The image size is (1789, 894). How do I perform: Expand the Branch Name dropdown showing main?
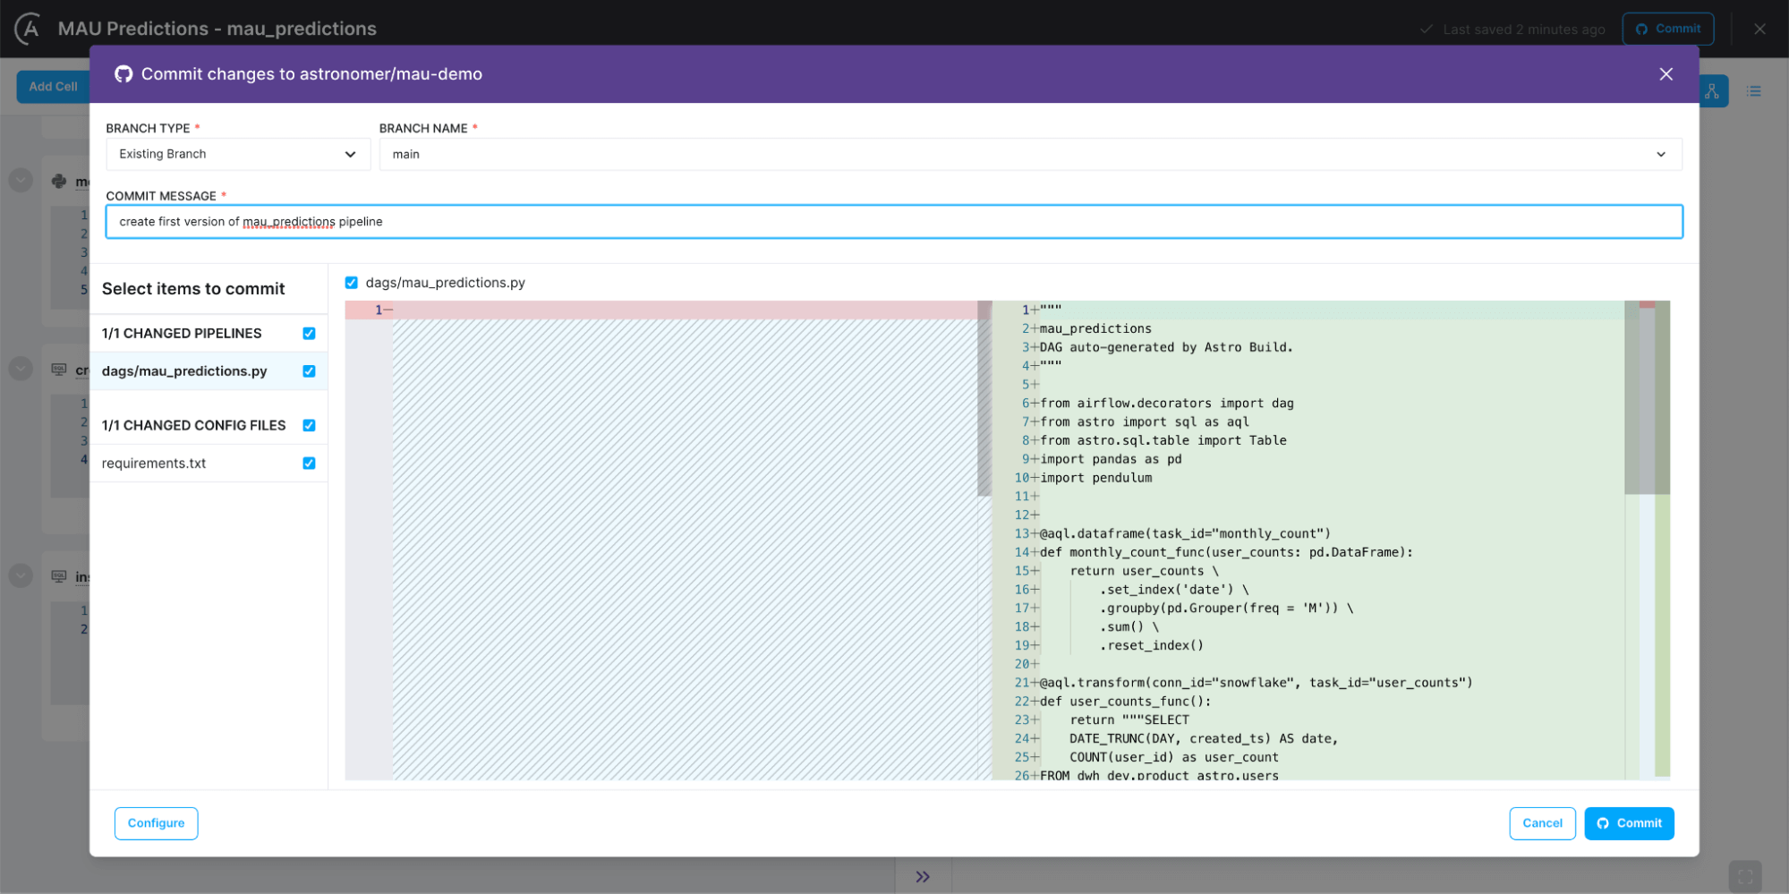pyautogui.click(x=1029, y=154)
